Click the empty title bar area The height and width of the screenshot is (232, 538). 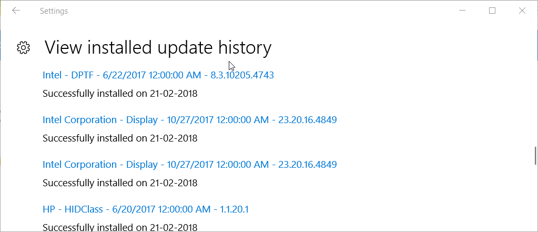point(263,11)
